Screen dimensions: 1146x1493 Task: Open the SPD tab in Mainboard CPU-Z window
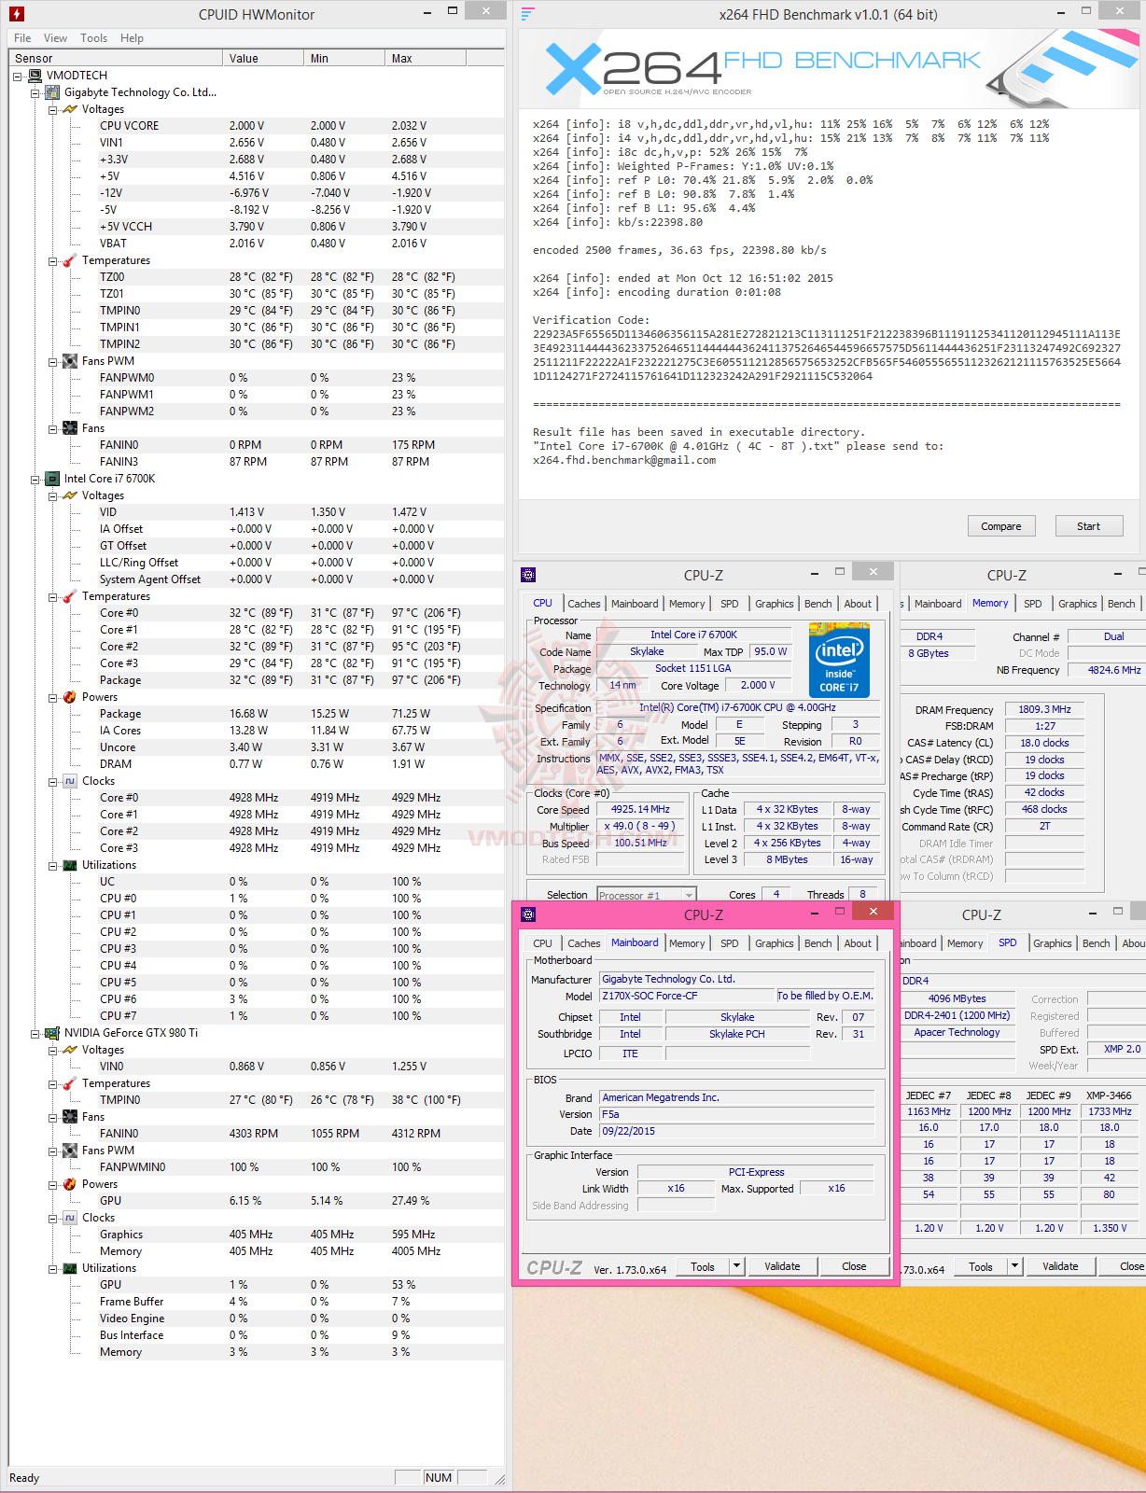[x=730, y=943]
